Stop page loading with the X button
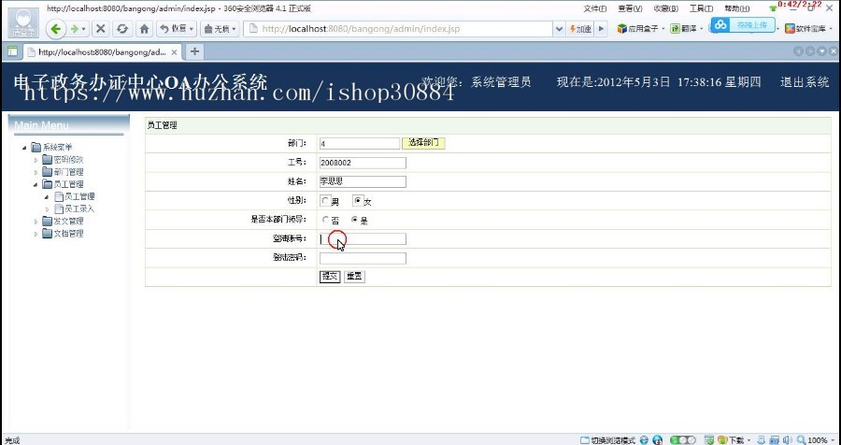The height and width of the screenshot is (445, 841). [x=100, y=29]
